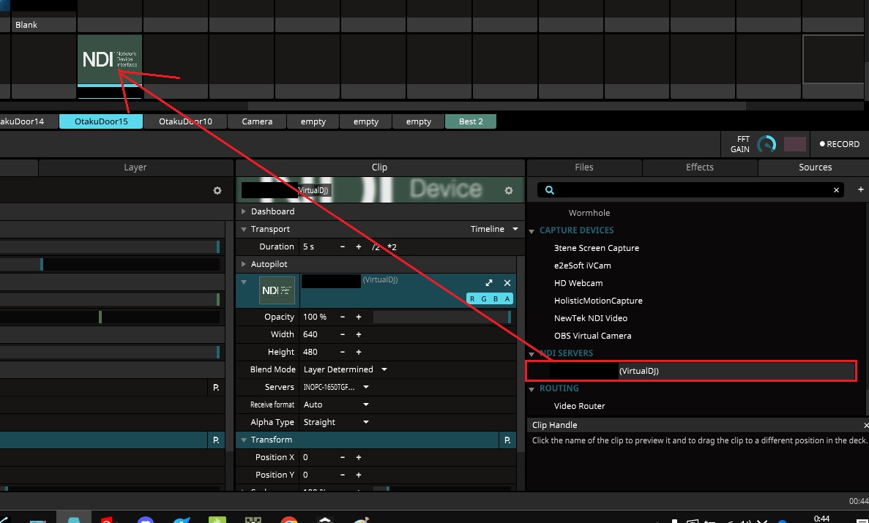Open the Blend Mode dropdown
The image size is (869, 523).
pos(345,369)
